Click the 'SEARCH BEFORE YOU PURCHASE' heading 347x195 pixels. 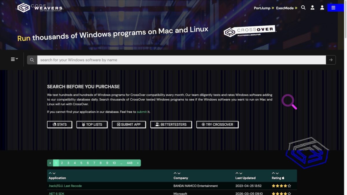83,86
